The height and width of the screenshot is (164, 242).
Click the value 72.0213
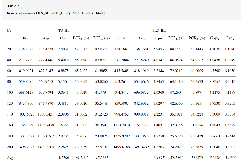coord(176,71)
